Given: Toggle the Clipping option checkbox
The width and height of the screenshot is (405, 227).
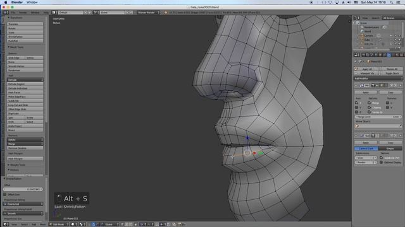Looking at the screenshot, I should point(369,107).
